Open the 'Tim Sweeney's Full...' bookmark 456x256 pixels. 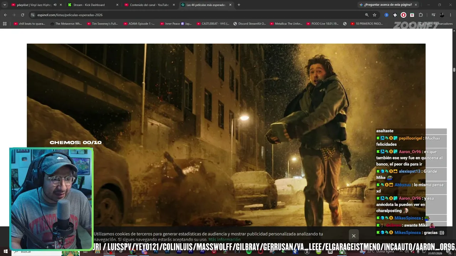coord(103,24)
